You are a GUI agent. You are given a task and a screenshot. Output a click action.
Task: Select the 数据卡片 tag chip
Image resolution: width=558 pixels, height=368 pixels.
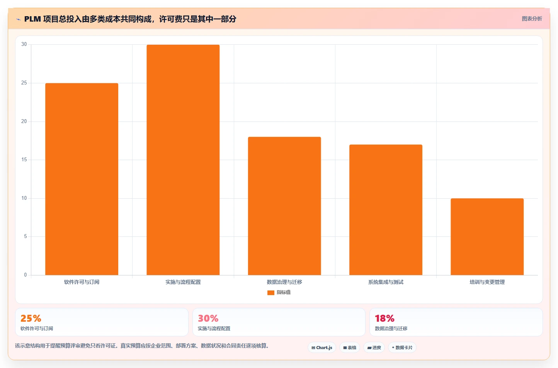click(x=402, y=348)
